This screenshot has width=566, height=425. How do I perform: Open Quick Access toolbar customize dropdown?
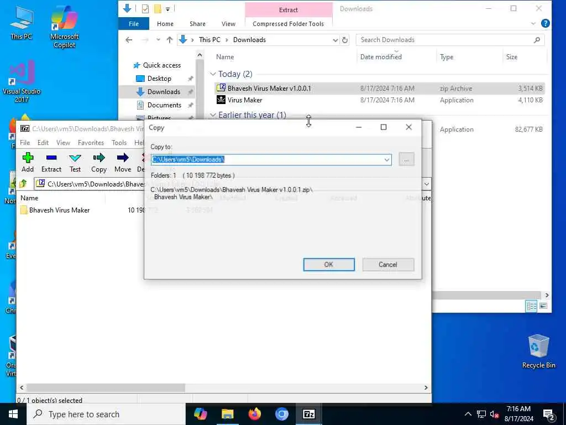[168, 9]
